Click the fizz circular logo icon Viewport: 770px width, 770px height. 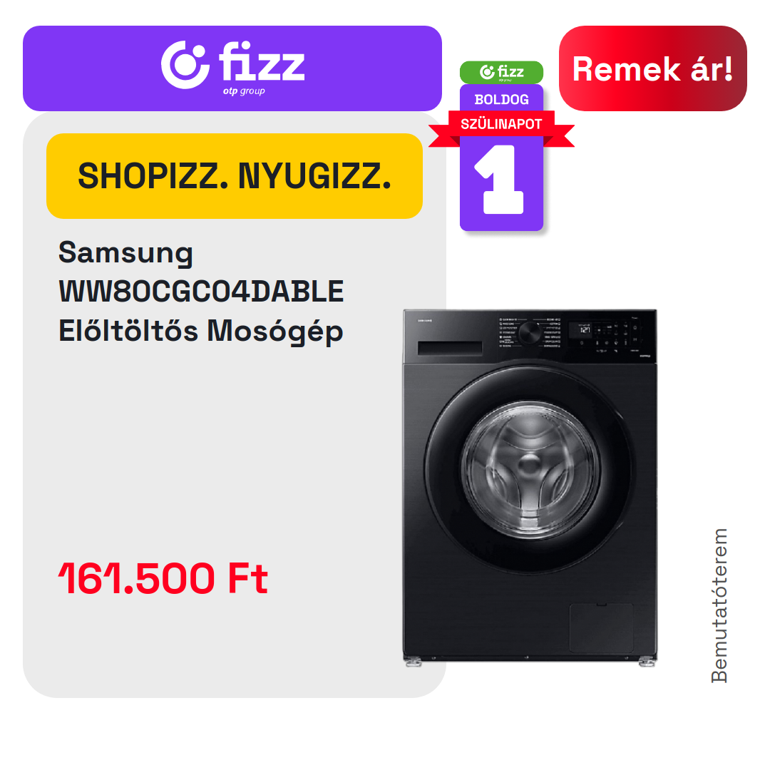(185, 65)
